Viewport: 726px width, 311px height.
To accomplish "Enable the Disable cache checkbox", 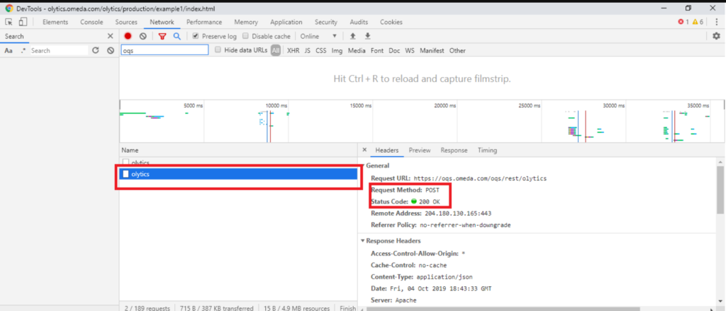I will click(x=246, y=36).
